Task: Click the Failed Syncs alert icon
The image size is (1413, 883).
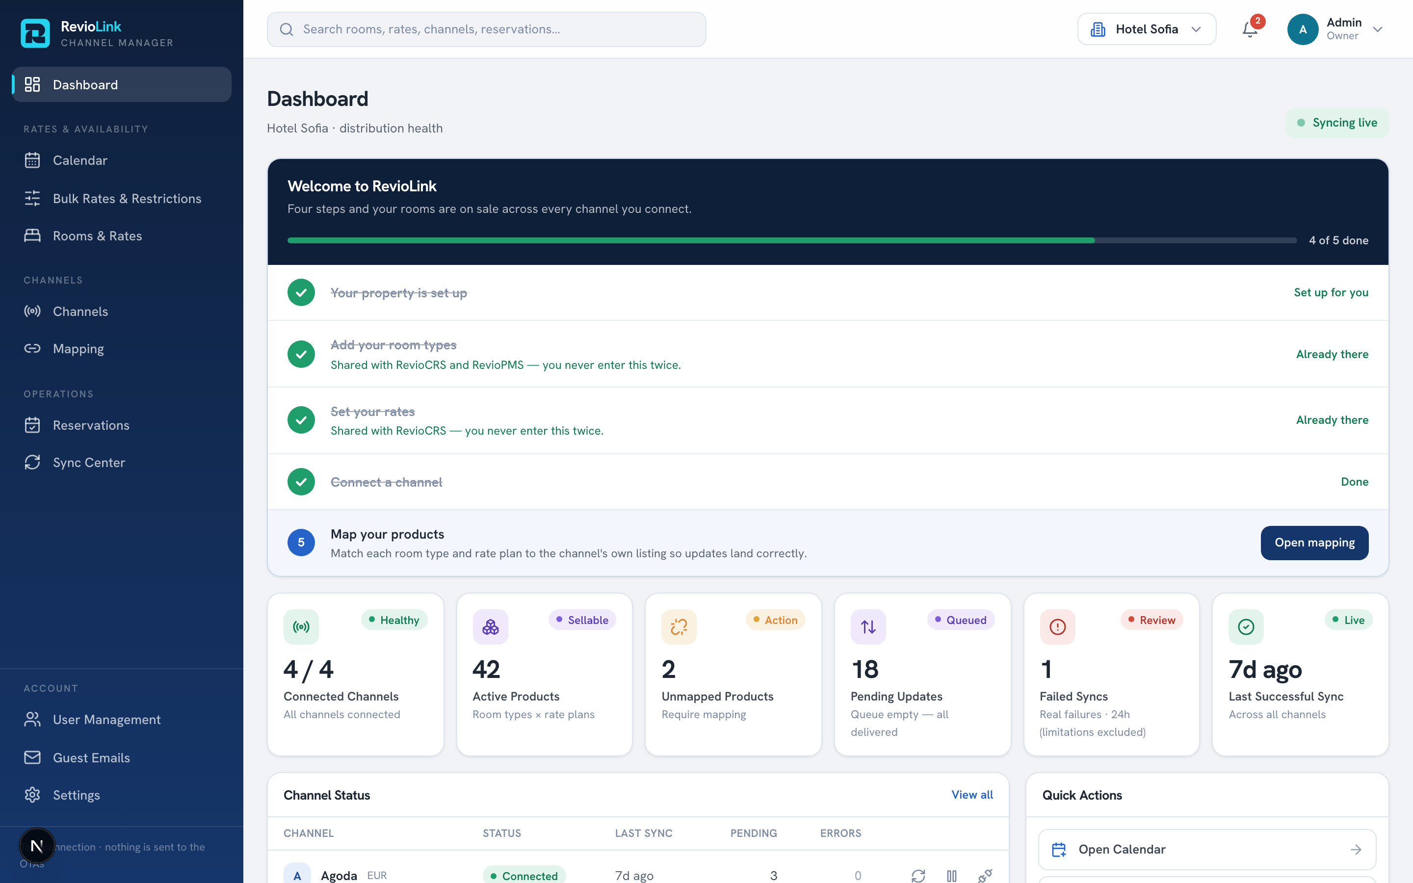Action: [1057, 626]
